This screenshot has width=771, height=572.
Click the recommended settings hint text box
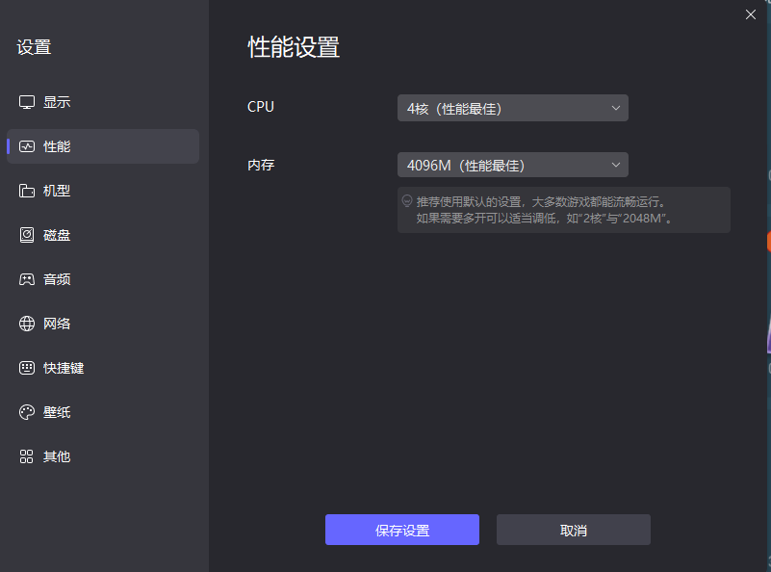[x=563, y=209]
